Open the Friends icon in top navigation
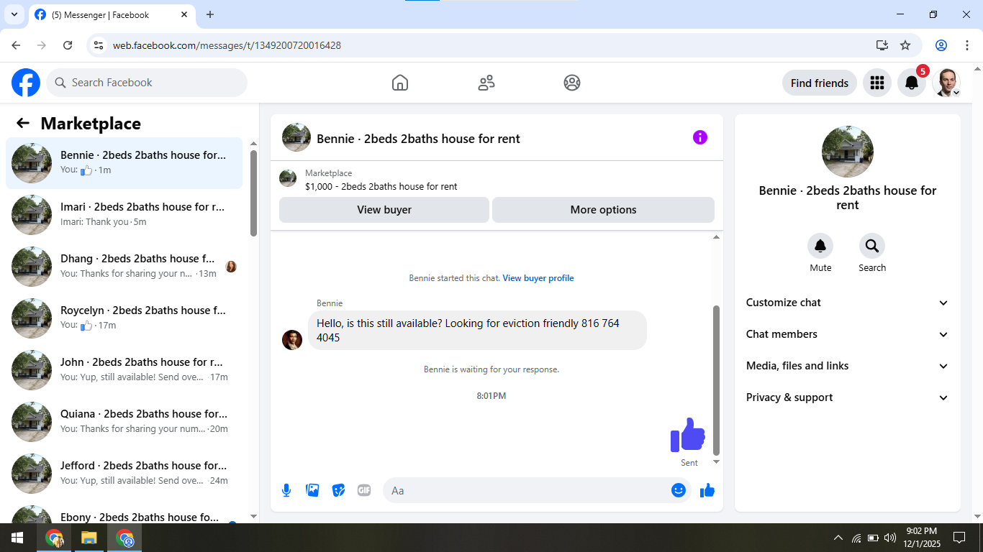The height and width of the screenshot is (552, 983). click(486, 83)
